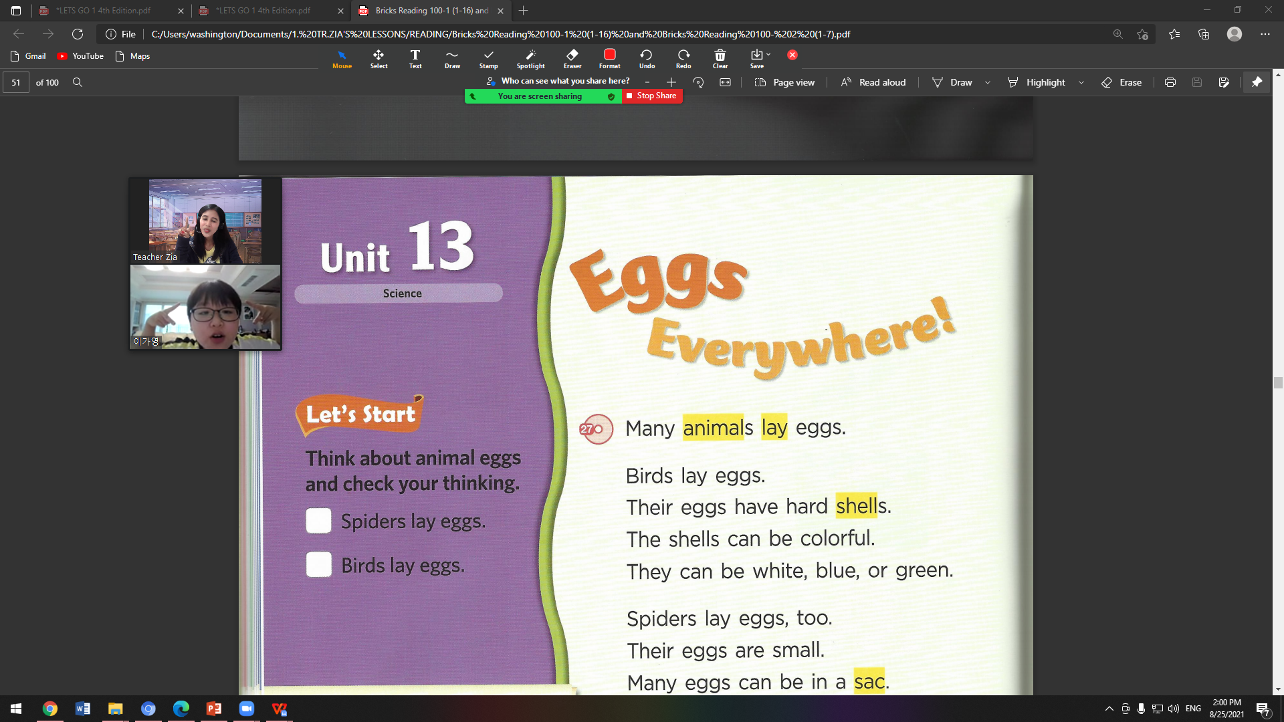Screen dimensions: 1284x722
Task: Select the Eraser annotation tool
Action: click(x=572, y=59)
